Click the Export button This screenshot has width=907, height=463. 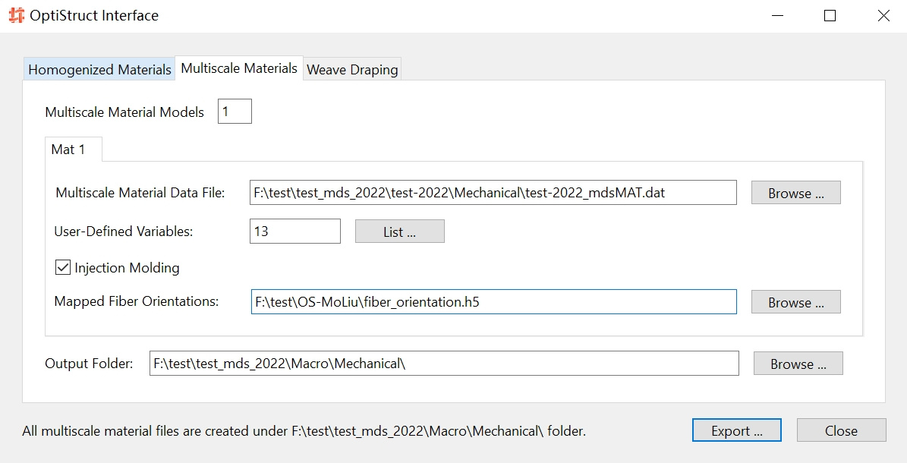(737, 430)
